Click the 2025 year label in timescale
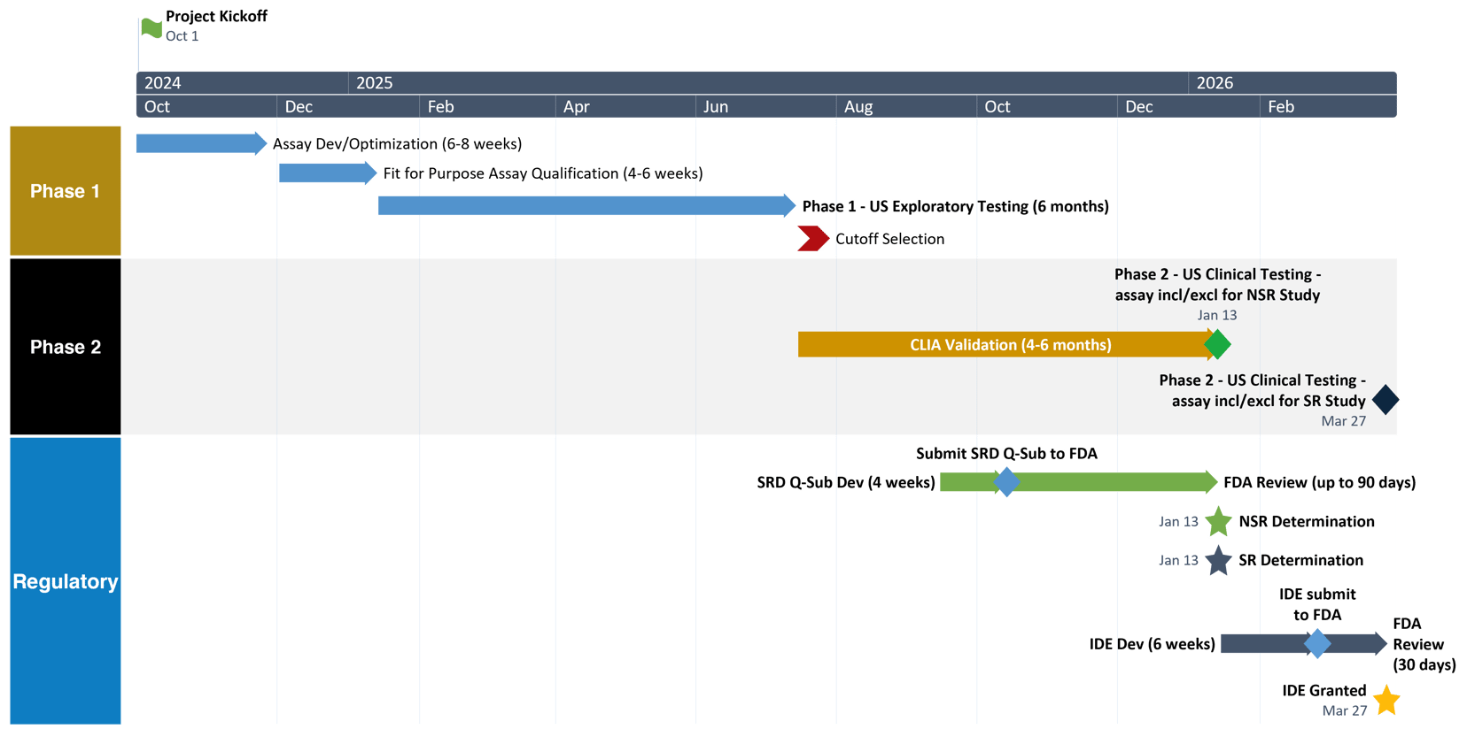 point(374,83)
